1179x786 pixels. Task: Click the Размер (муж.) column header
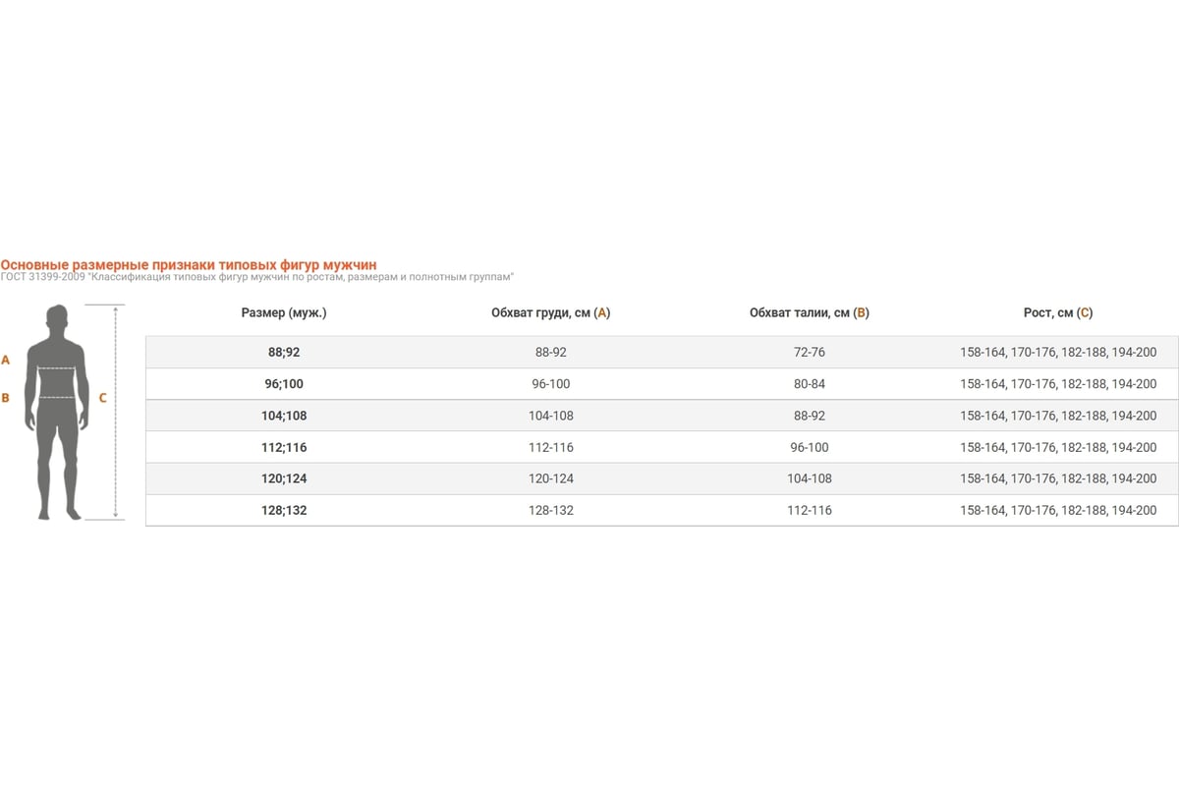284,313
